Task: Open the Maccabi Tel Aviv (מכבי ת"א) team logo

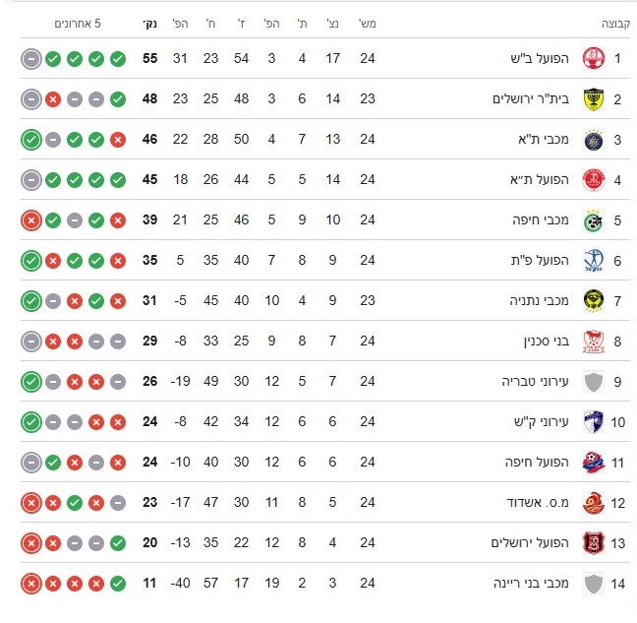Action: (x=592, y=140)
